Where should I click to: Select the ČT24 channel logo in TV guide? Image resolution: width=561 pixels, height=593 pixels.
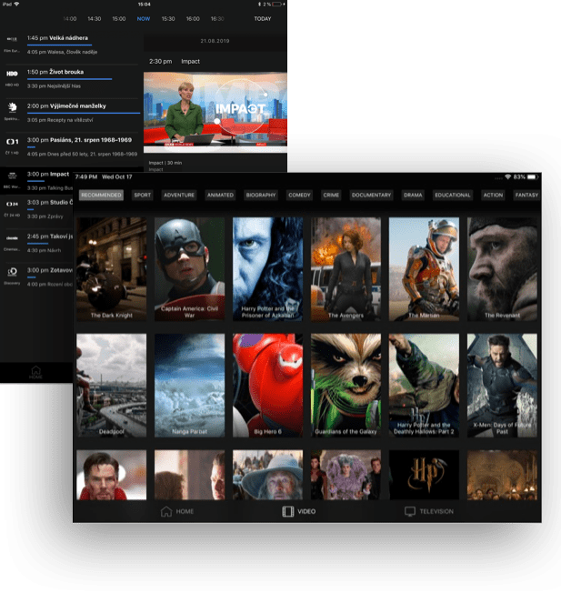click(12, 204)
